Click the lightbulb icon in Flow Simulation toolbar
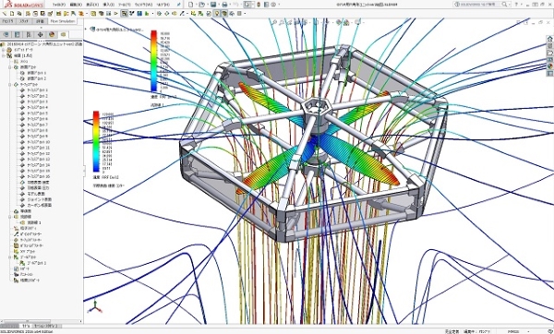Image resolution: width=554 pixels, height=334 pixels. coord(217,14)
